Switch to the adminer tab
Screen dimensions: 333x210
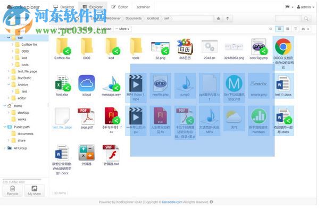coord(143,7)
